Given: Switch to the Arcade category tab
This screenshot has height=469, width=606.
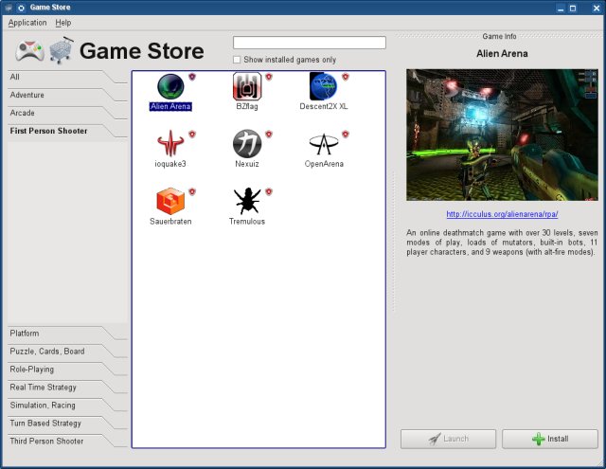Looking at the screenshot, I should (x=67, y=113).
